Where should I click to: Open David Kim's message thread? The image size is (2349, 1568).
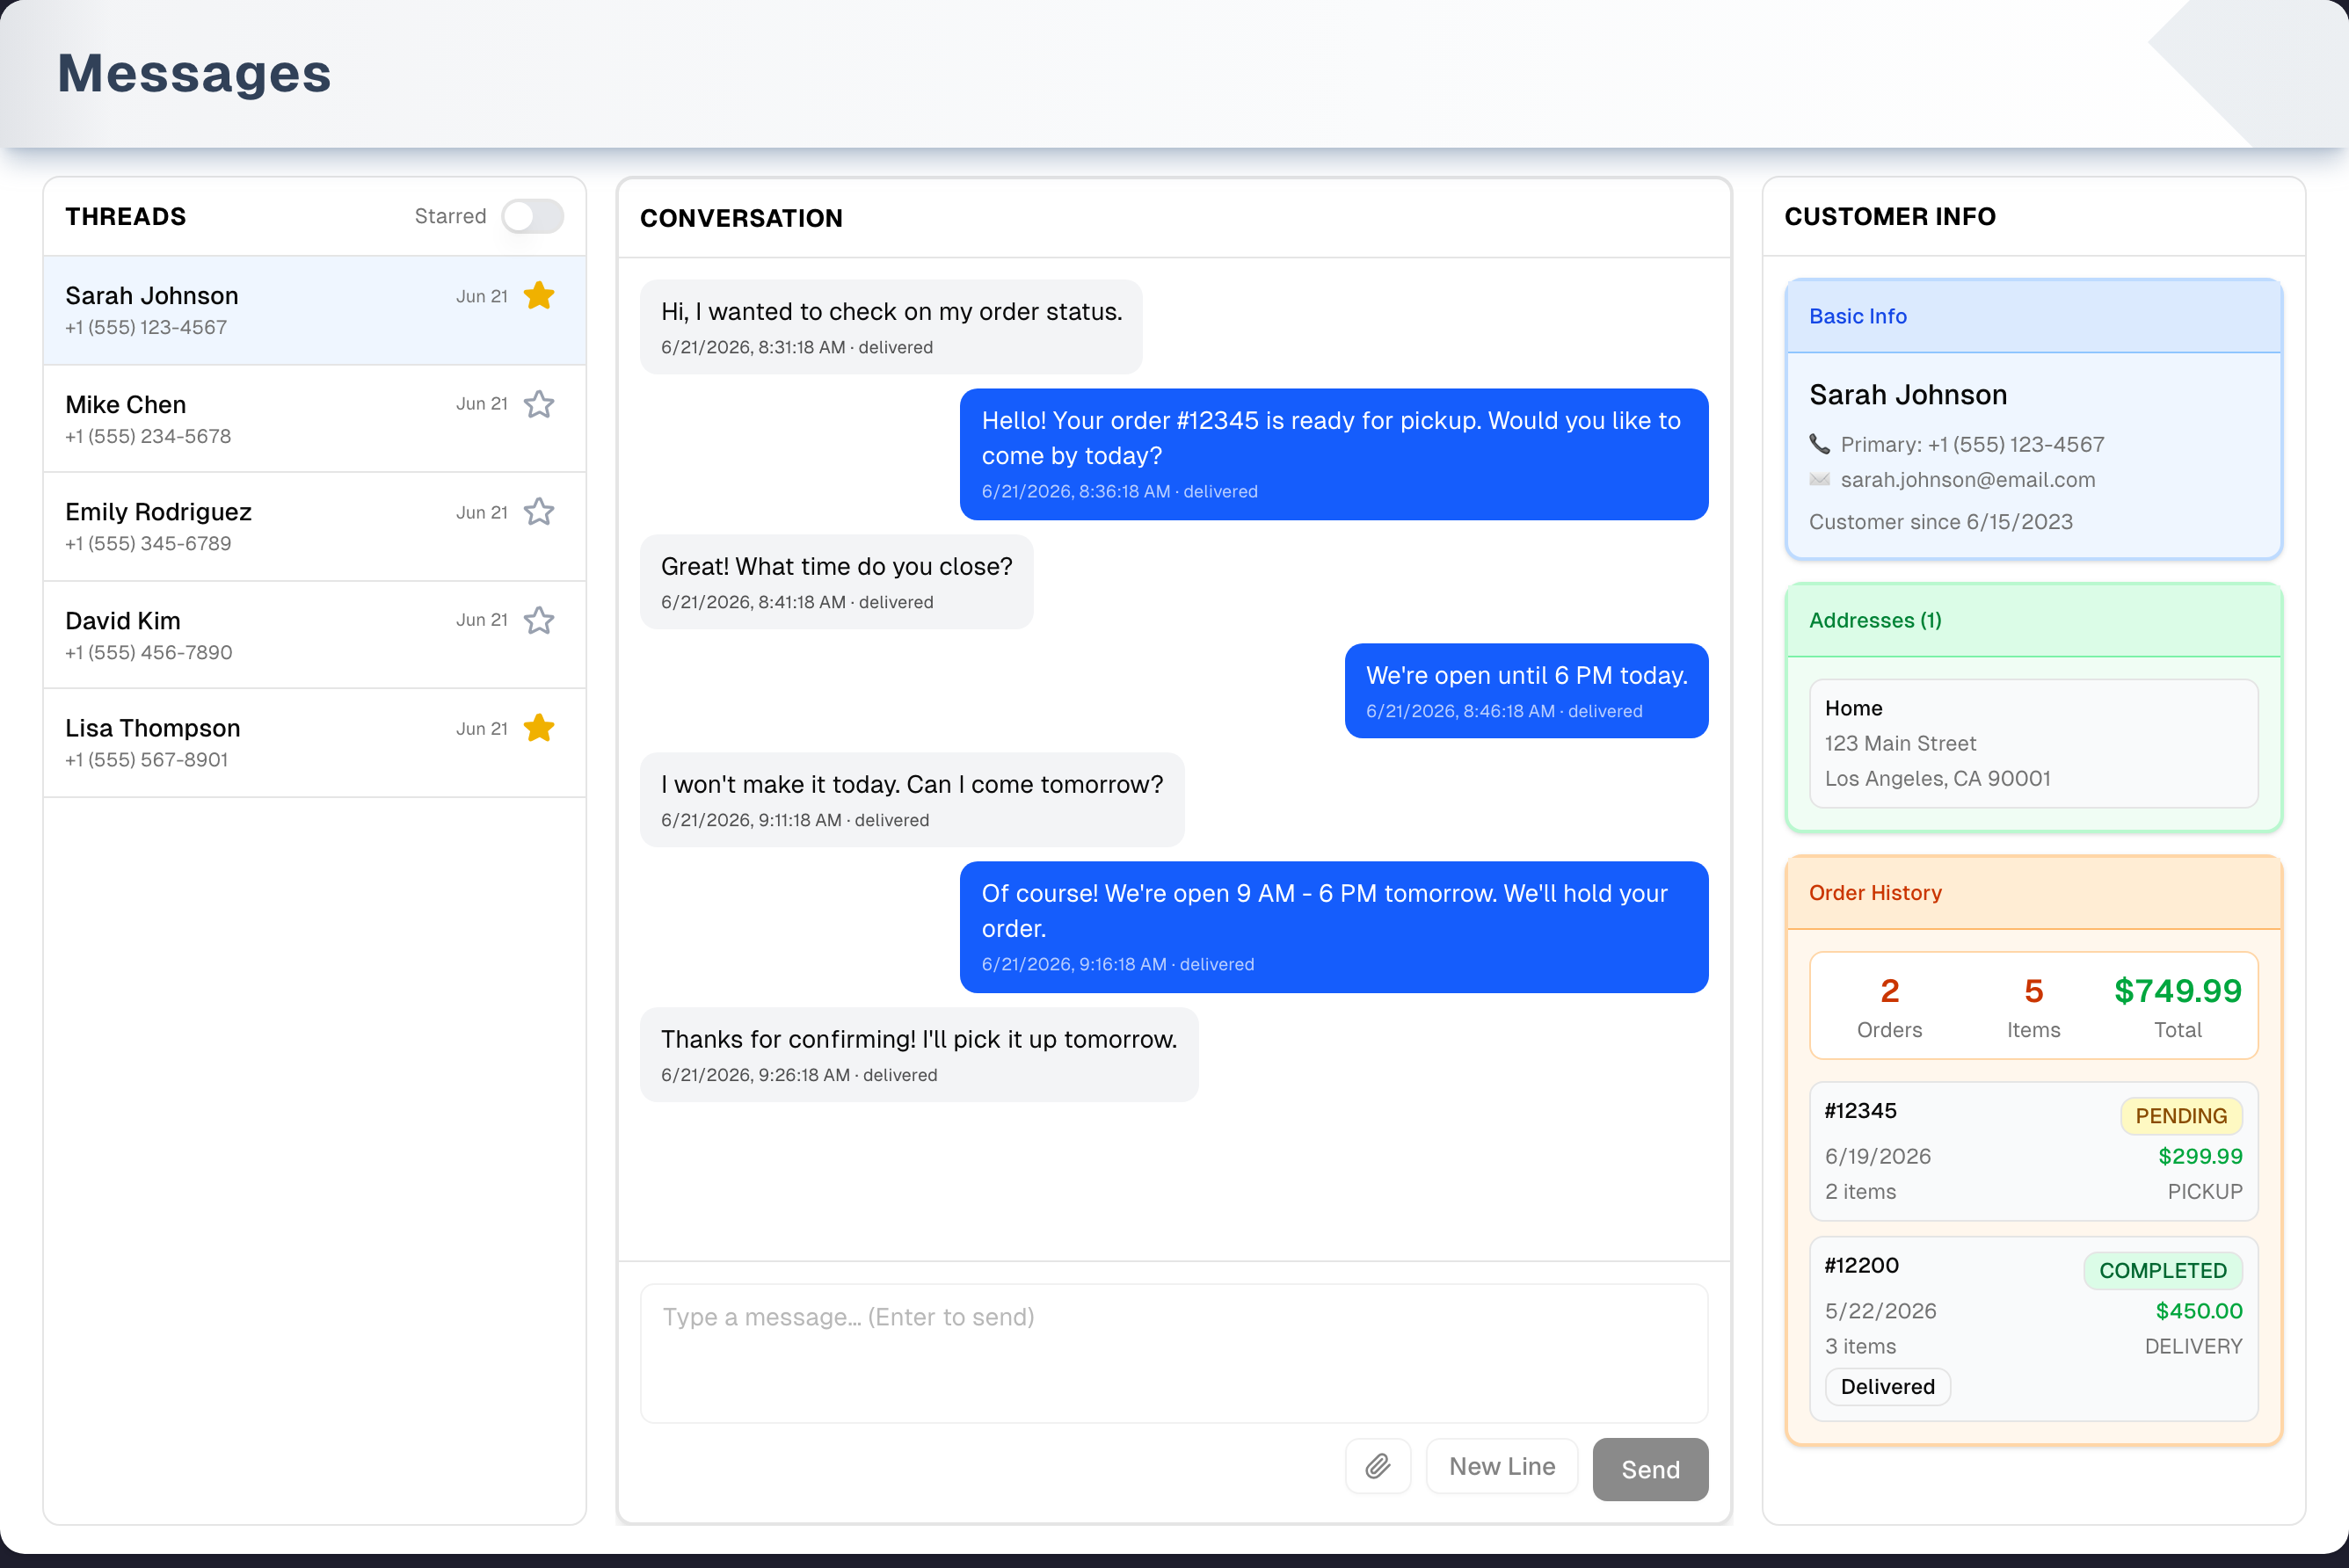point(314,635)
